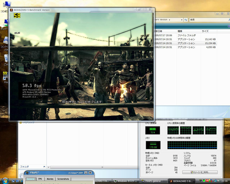Click the physical memory usage history graph

click(192, 145)
